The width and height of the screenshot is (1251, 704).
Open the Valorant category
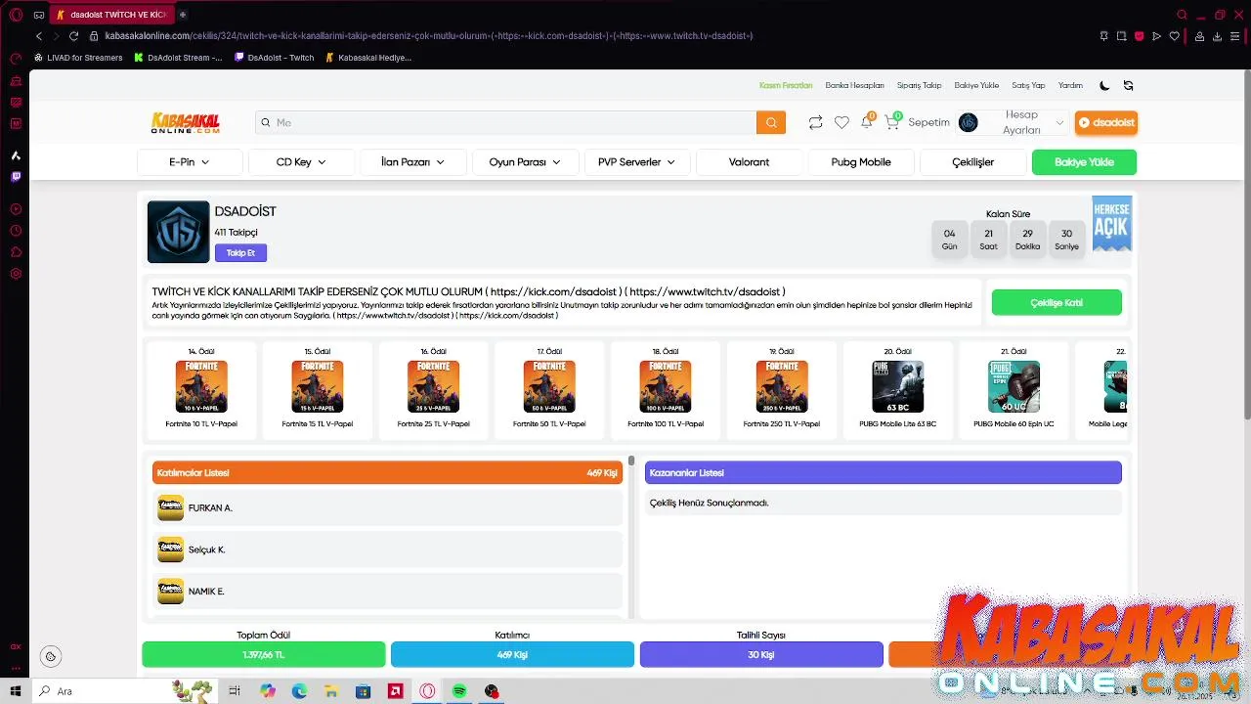tap(749, 162)
